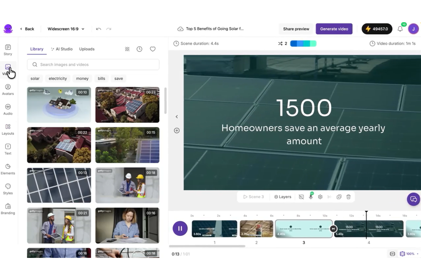421x280 pixels.
Task: Play Scene 3 button in toolbar
Action: (x=253, y=197)
